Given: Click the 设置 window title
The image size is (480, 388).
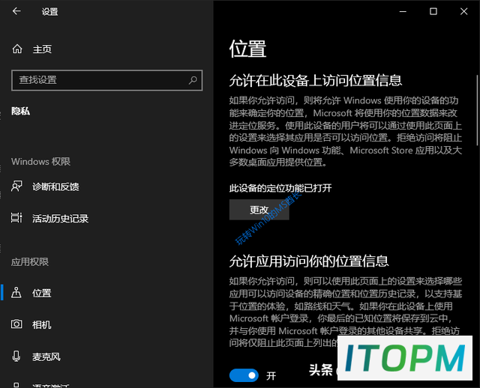Looking at the screenshot, I should (50, 12).
